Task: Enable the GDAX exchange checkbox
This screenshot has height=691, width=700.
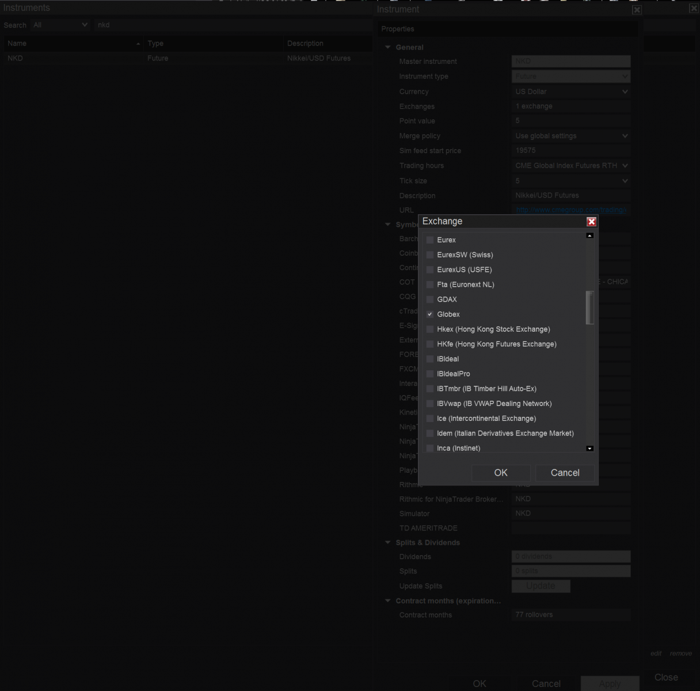Action: [x=430, y=299]
